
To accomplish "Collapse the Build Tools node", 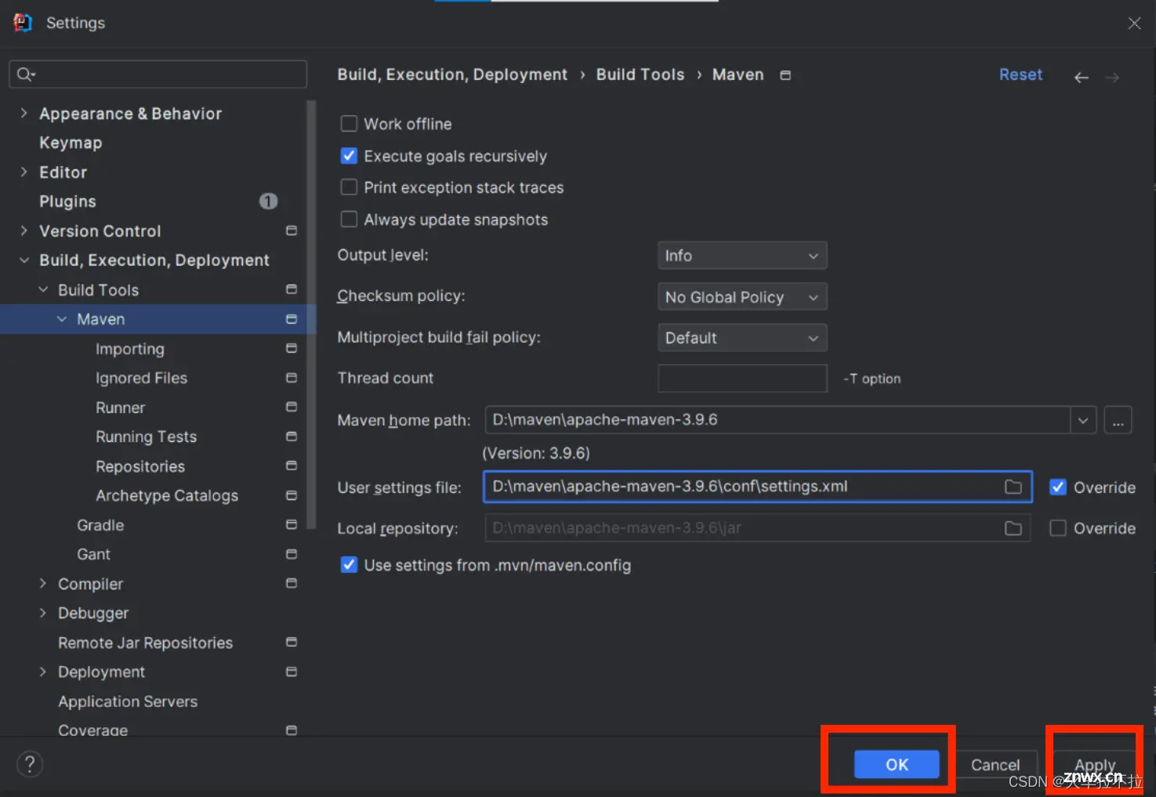I will point(43,289).
